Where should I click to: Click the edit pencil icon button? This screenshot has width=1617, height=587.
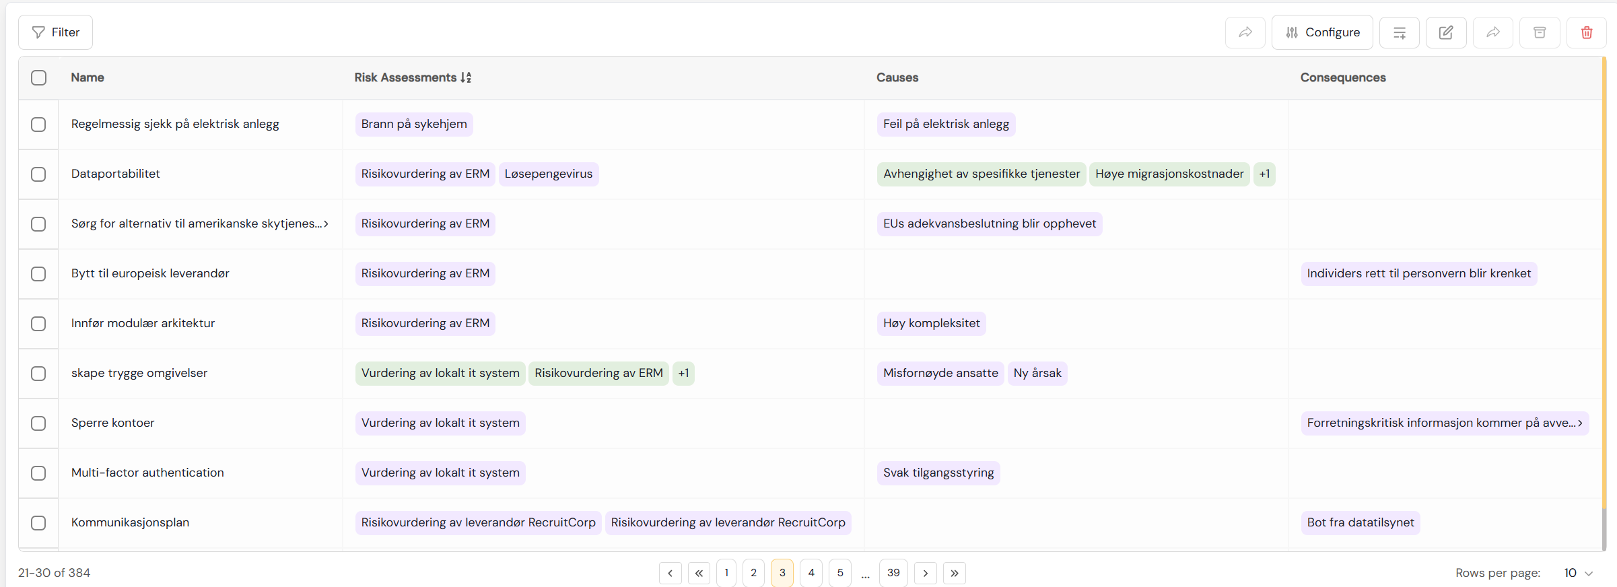pos(1445,32)
